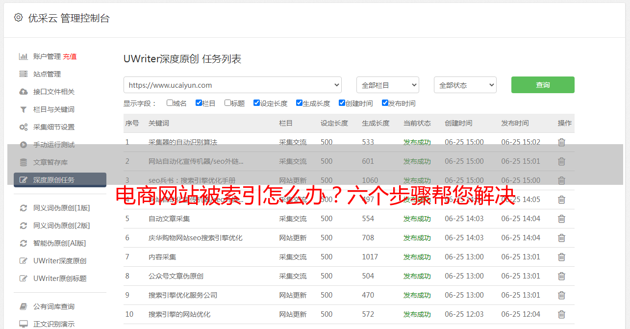Click the cloud upload icon for 接口文件相关
Viewport: 630px width, 329px height.
(23, 92)
